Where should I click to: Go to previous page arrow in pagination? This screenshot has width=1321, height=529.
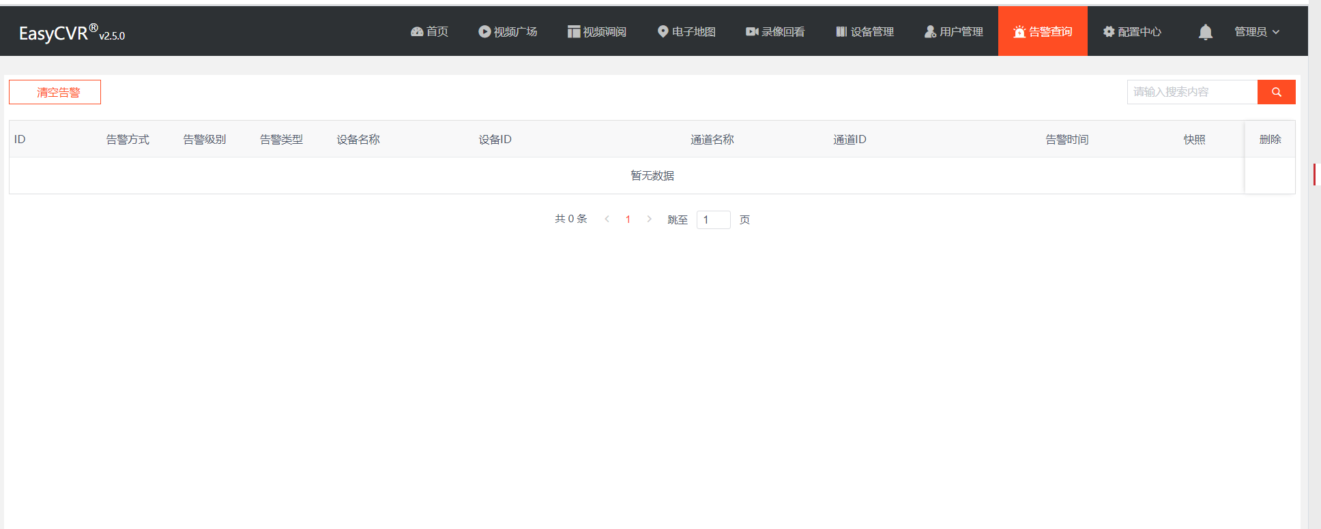tap(607, 219)
